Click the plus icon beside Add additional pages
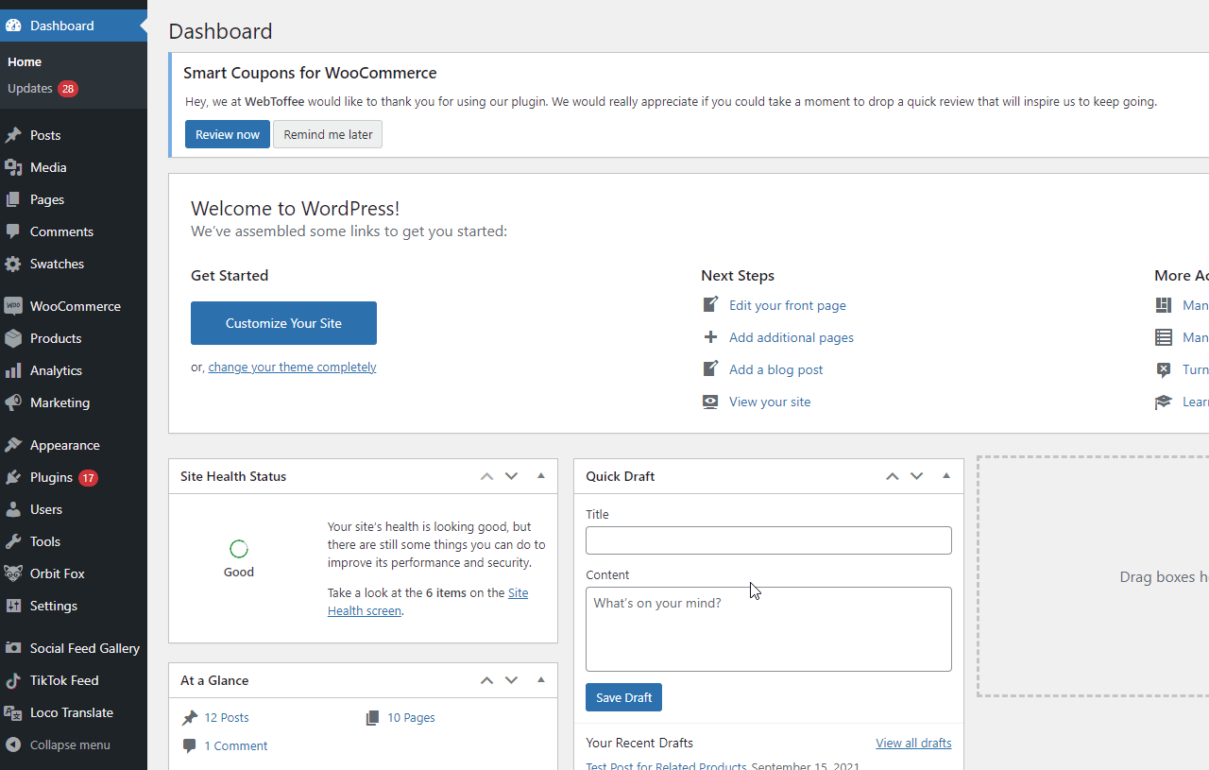Viewport: 1209px width, 770px height. [x=710, y=337]
